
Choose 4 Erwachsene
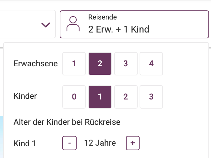point(151,64)
